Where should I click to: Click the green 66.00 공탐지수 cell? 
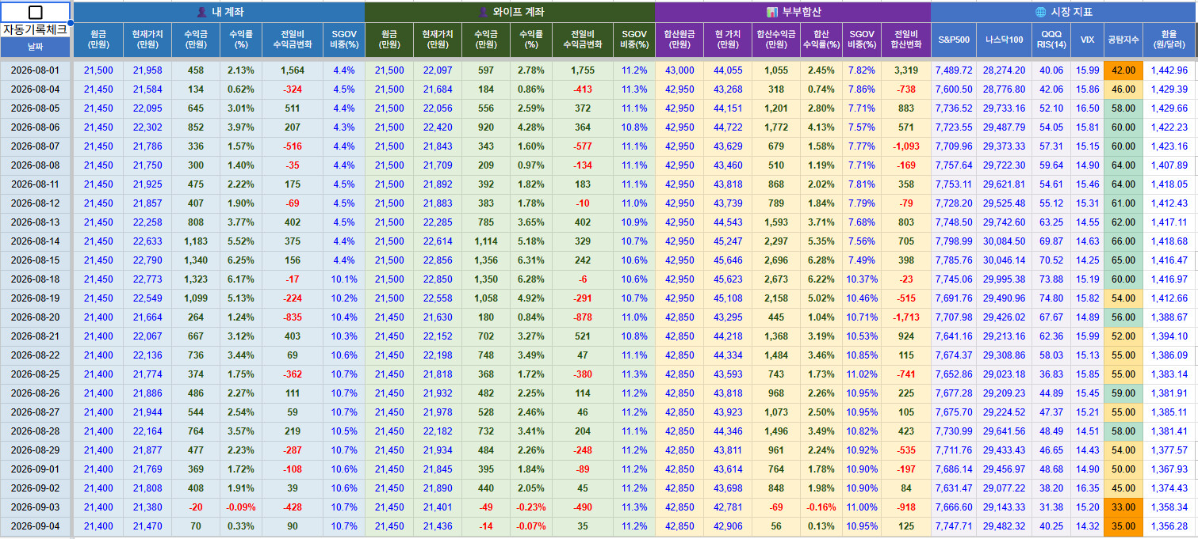pyautogui.click(x=1123, y=241)
